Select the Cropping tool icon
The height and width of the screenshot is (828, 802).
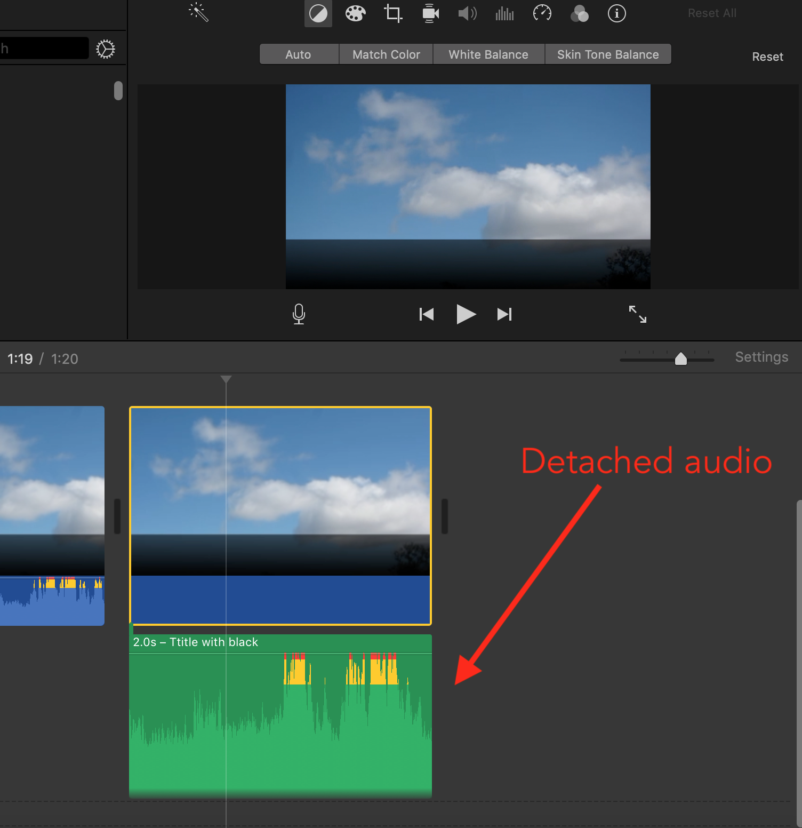[x=393, y=13]
